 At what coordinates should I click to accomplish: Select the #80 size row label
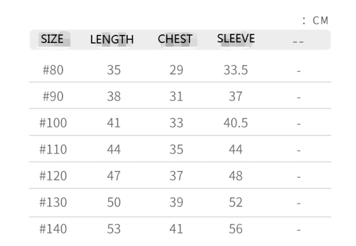(x=53, y=70)
